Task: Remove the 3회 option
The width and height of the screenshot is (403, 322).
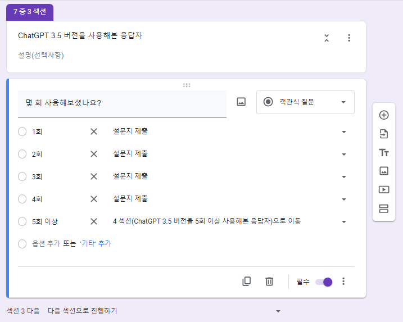Action: (x=94, y=176)
